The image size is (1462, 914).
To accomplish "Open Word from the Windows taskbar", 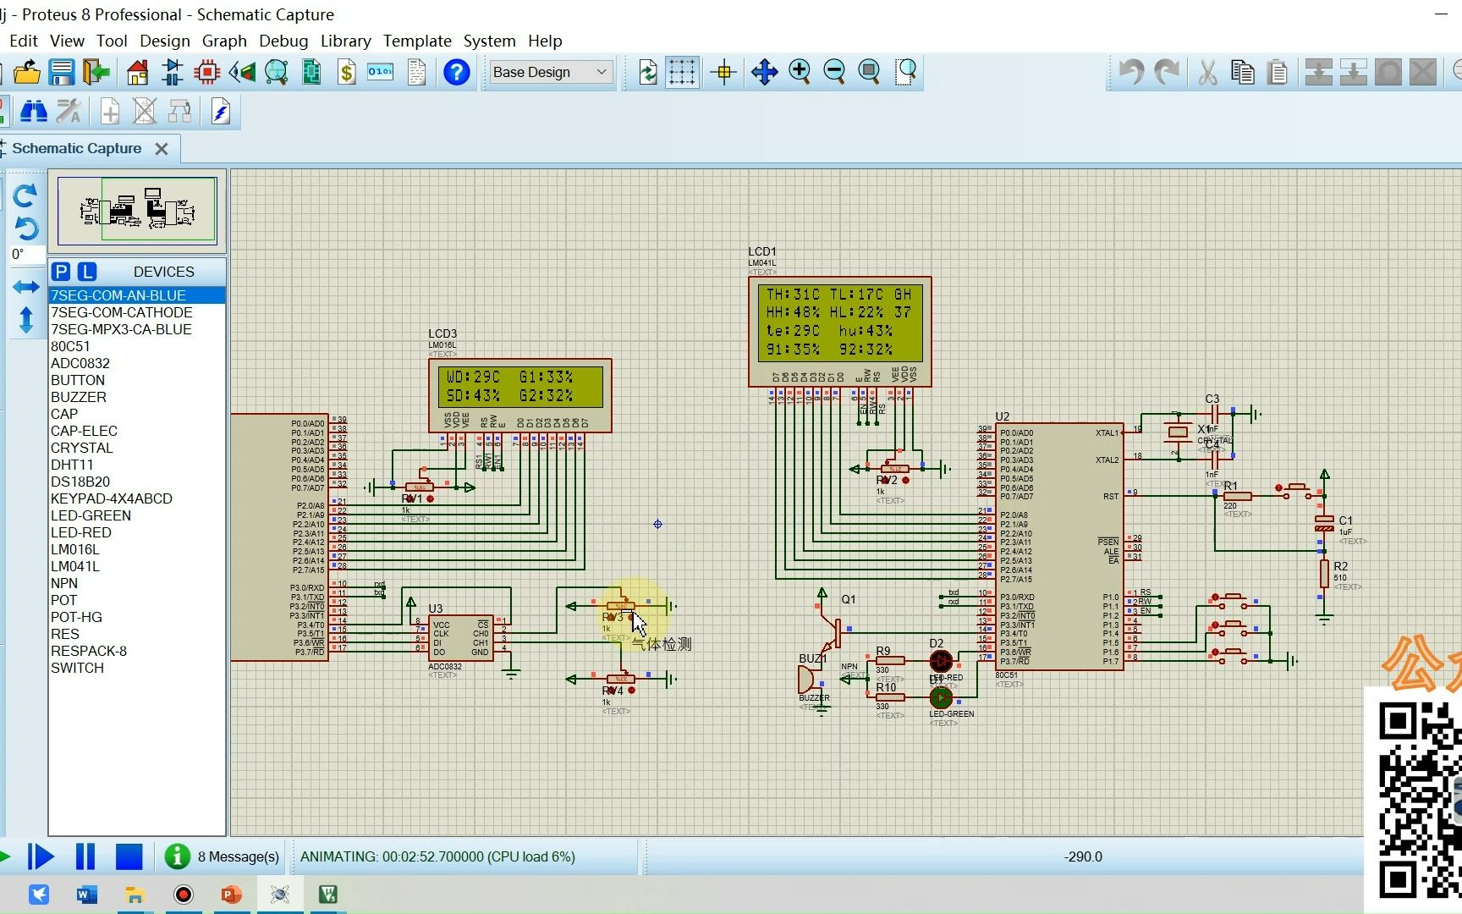I will [86, 895].
